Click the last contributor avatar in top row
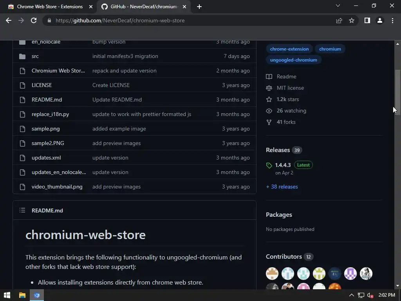The width and height of the screenshot is (401, 301). coord(366,274)
